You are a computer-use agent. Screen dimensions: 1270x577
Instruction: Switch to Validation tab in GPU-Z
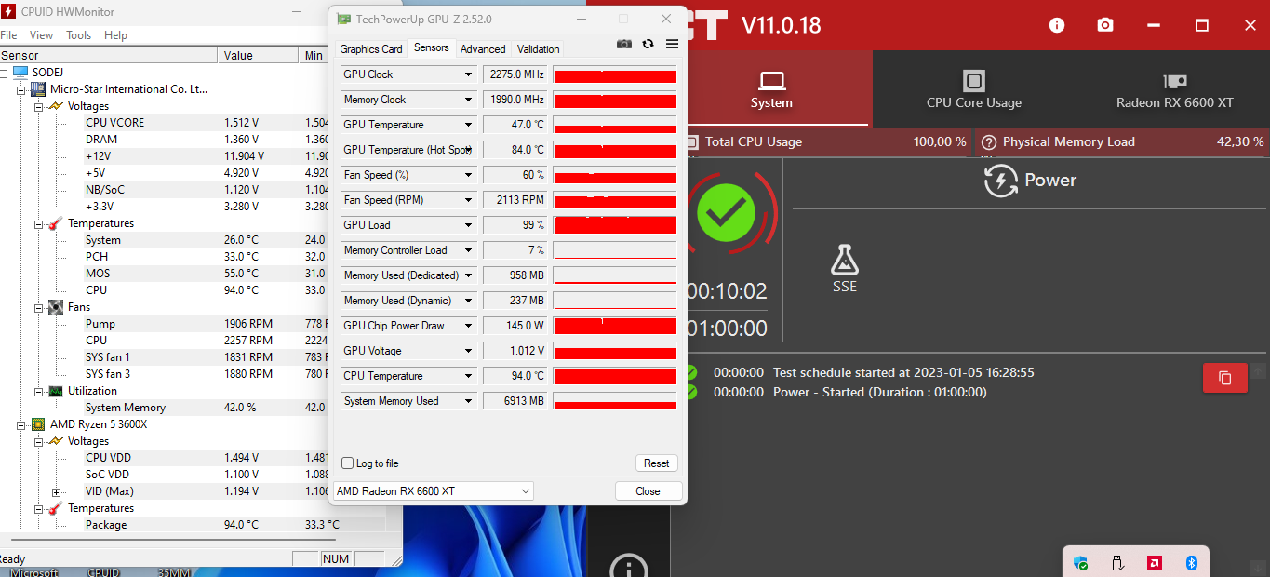tap(539, 49)
